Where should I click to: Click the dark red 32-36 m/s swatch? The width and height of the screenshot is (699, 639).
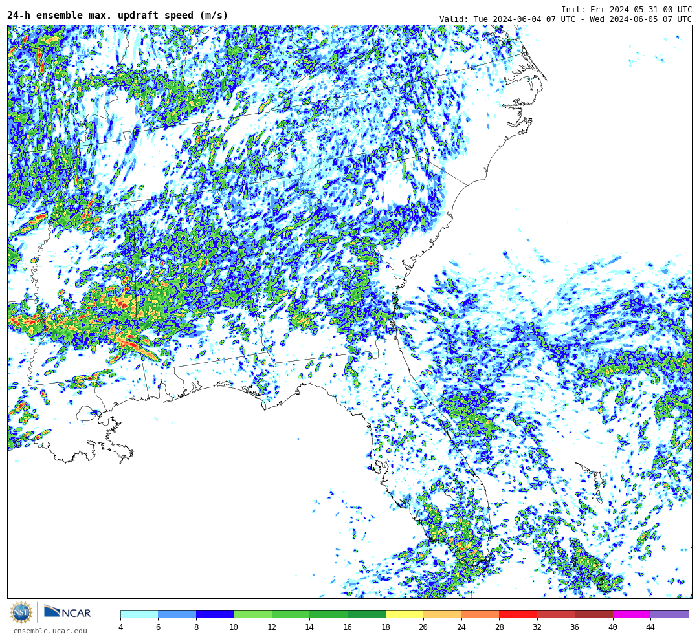pos(556,614)
